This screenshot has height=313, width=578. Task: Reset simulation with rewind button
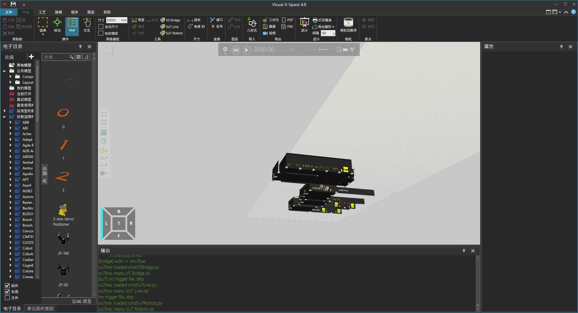click(236, 50)
